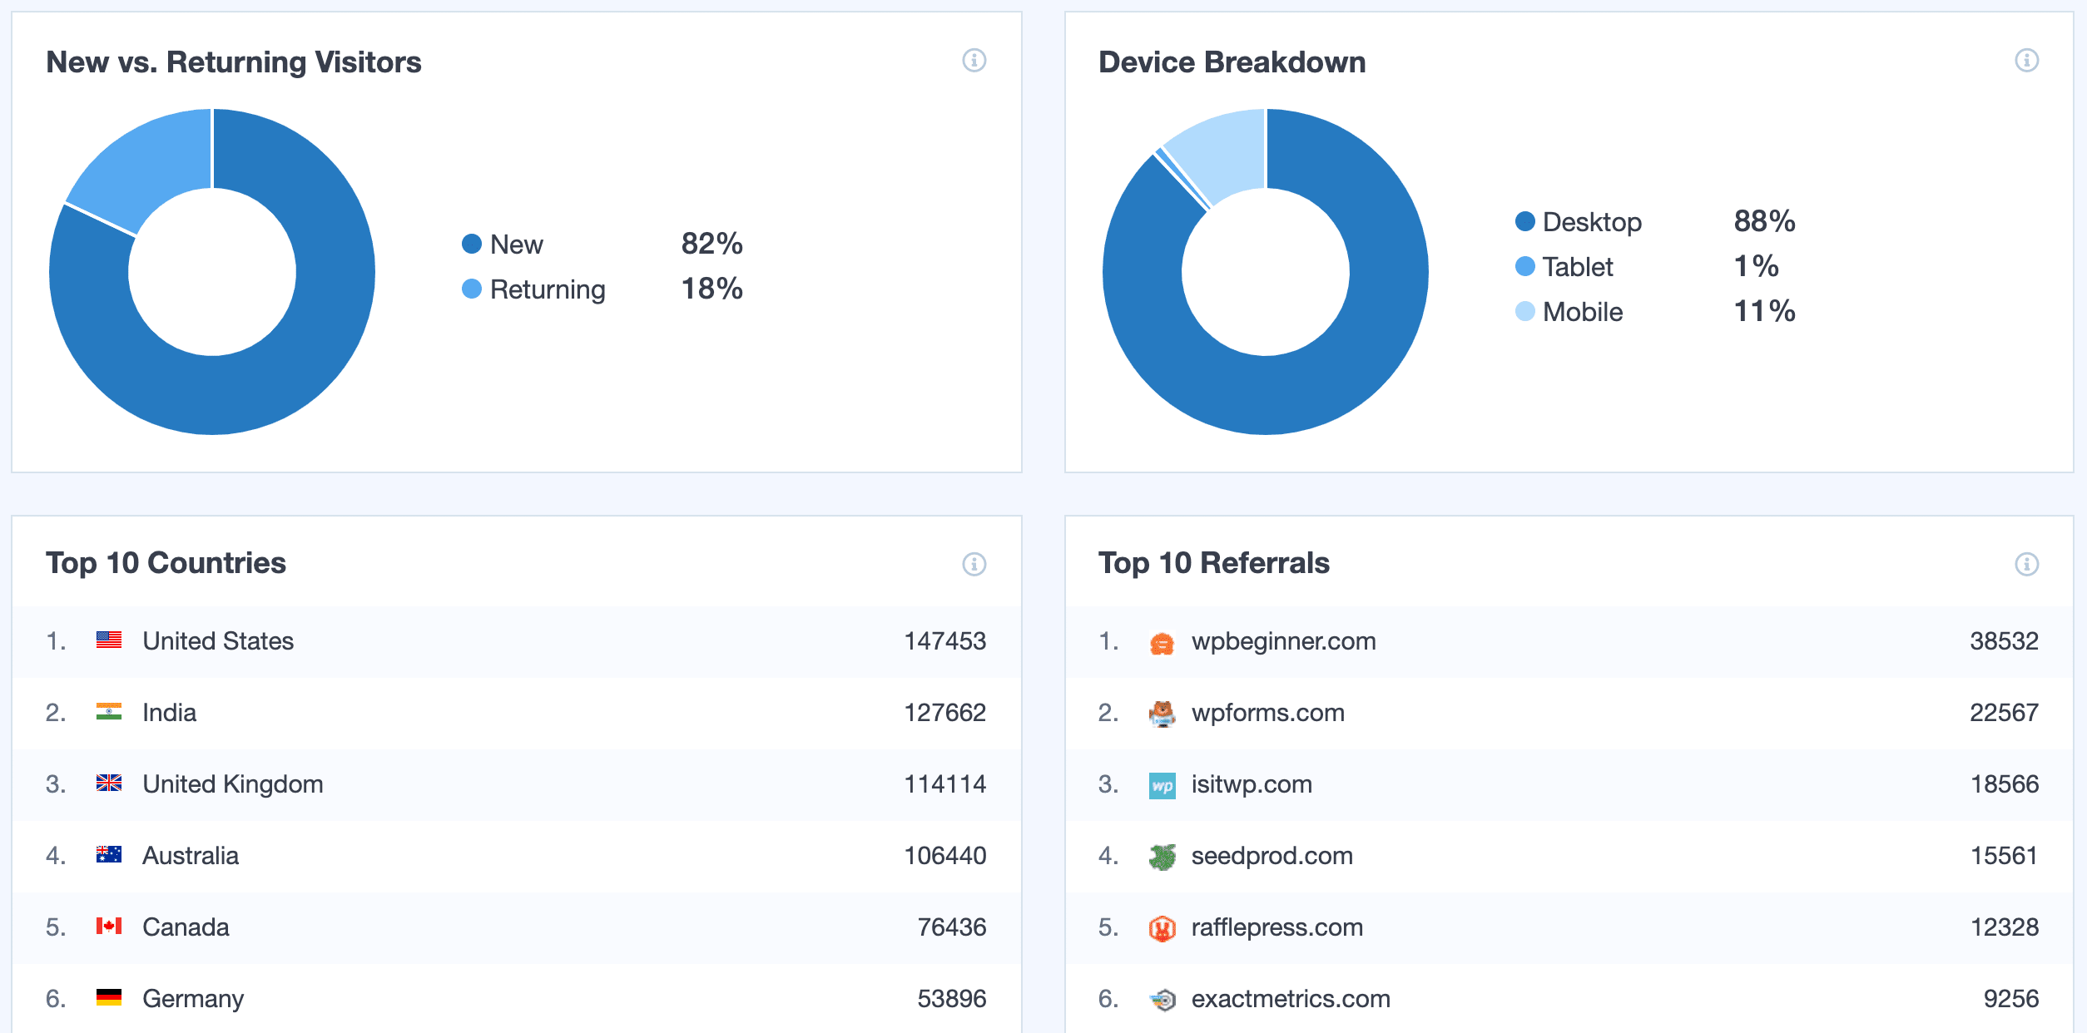Click the Australia flag
Screen dimensions: 2087x1033
click(109, 855)
